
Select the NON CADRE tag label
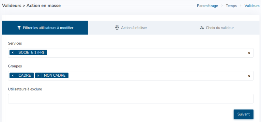click(x=55, y=75)
